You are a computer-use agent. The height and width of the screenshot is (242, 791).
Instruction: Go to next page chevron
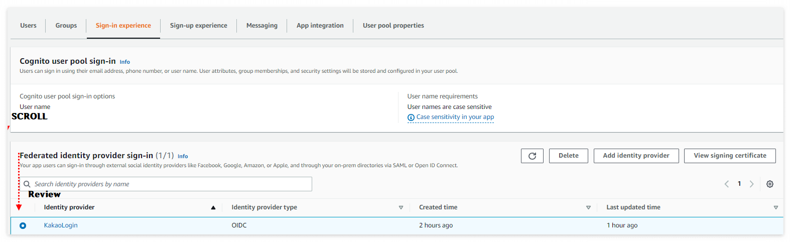(x=751, y=184)
